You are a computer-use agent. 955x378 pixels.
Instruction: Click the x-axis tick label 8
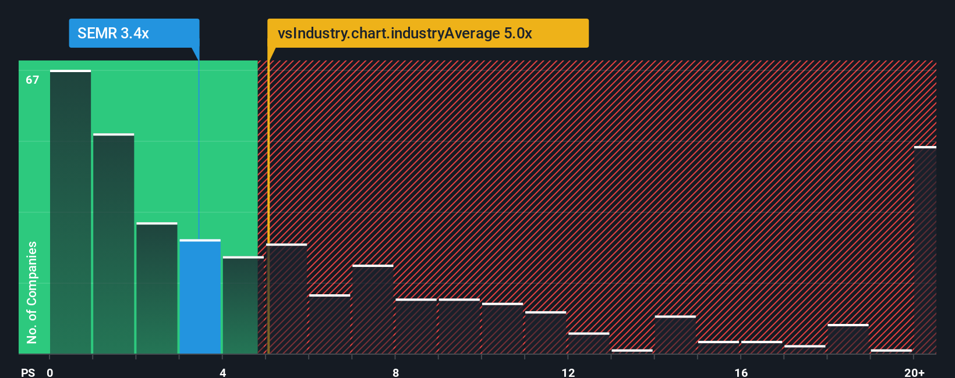pos(395,372)
